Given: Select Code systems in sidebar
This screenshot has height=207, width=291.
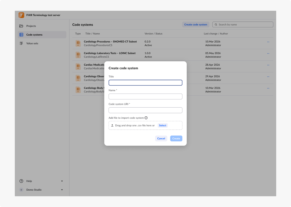Looking at the screenshot, I should 42,35.
